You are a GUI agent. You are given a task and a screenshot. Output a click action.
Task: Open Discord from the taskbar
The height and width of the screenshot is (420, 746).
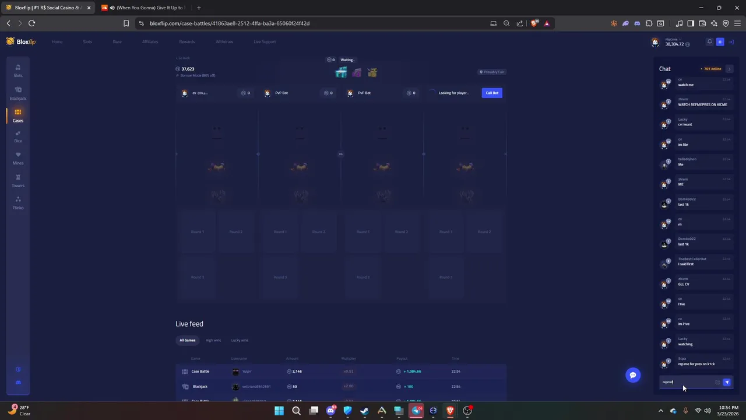tap(331, 411)
